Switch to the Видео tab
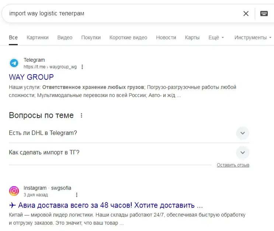274x231 pixels. point(65,38)
